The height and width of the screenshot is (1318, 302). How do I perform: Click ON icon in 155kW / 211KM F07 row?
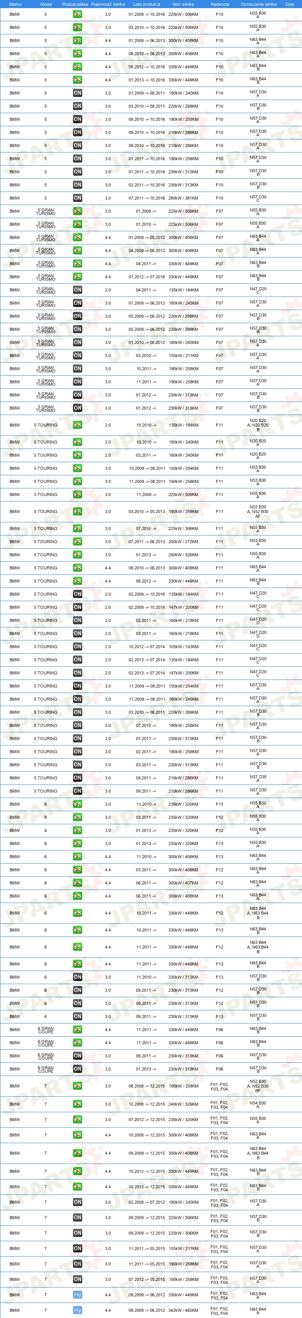tap(77, 356)
